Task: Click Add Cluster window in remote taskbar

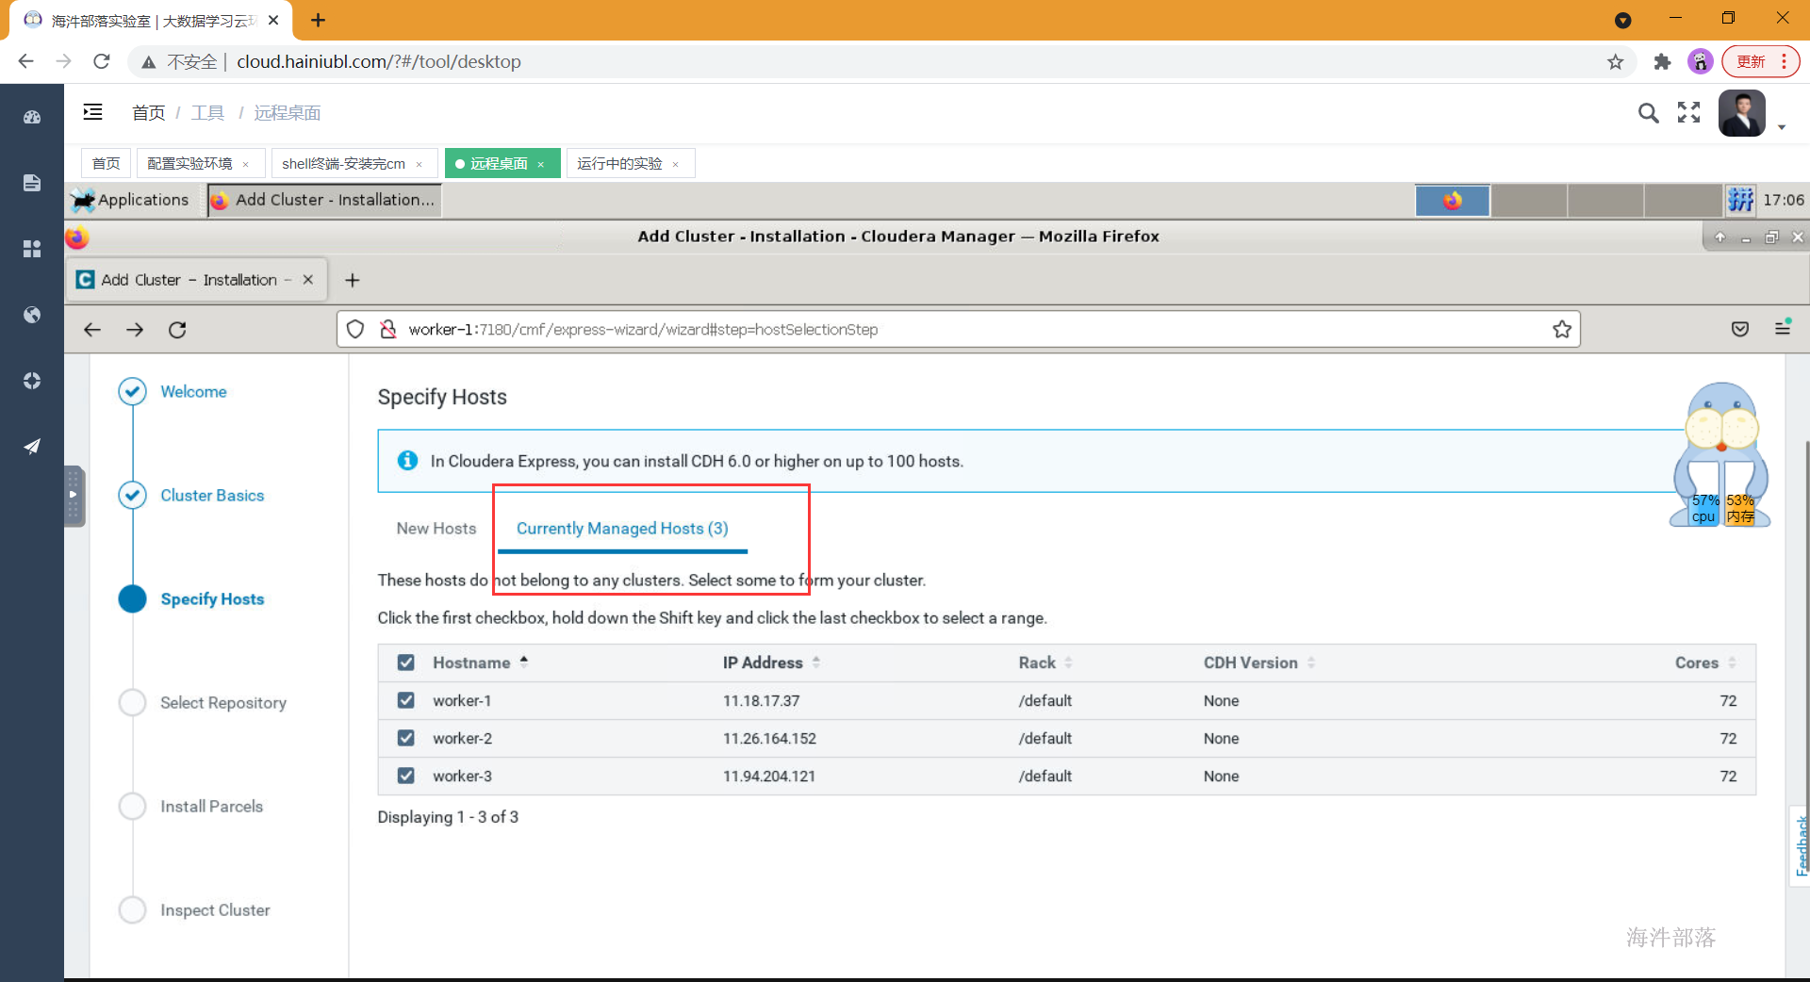Action: (x=324, y=200)
